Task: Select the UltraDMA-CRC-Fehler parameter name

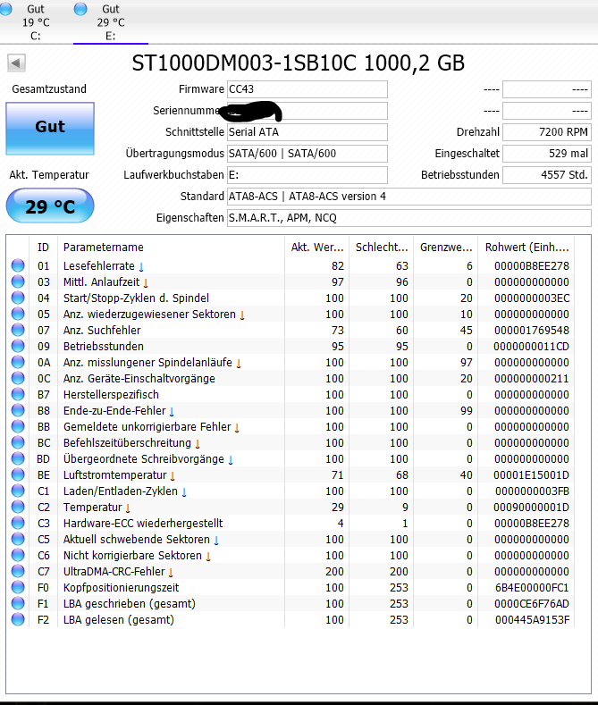Action: pos(118,572)
